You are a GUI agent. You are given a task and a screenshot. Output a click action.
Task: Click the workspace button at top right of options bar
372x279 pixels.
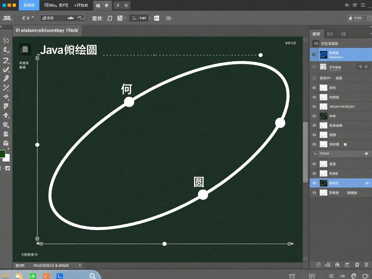pos(358,18)
